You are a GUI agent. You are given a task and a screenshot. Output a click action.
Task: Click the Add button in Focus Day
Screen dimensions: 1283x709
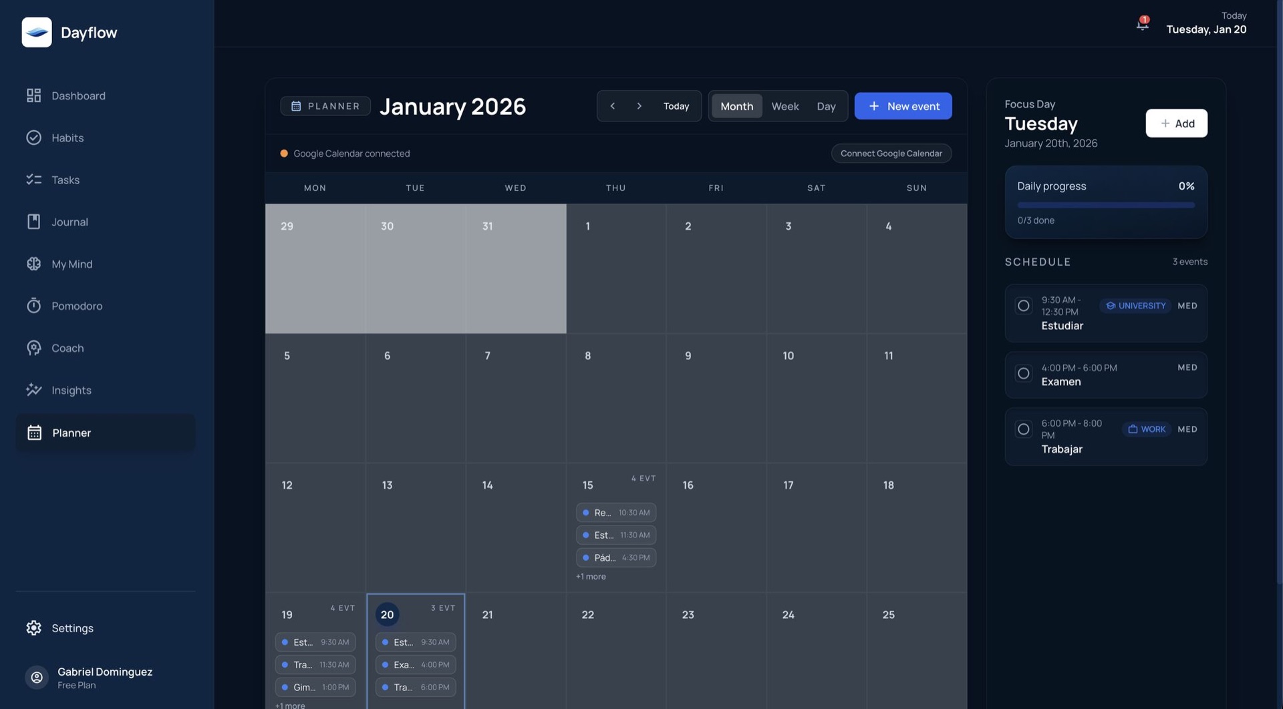coord(1176,124)
